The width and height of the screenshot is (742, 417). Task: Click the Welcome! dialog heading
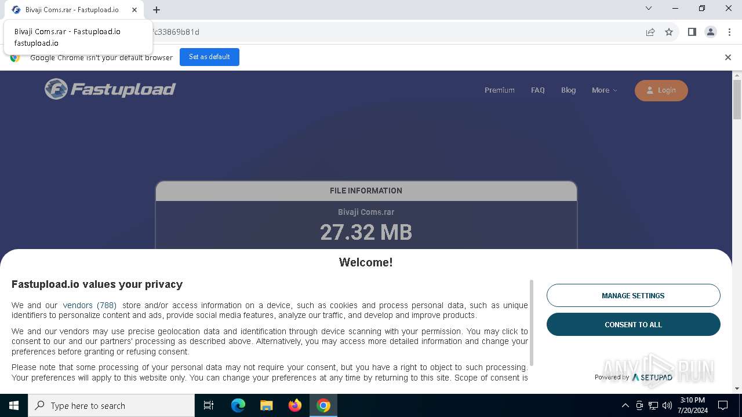coord(366,262)
